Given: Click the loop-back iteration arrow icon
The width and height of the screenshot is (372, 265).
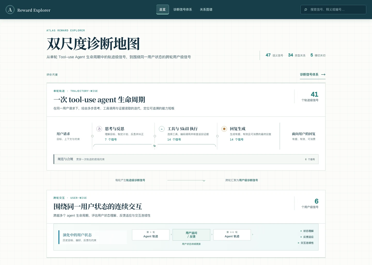Looking at the screenshot, I should 154,146.
